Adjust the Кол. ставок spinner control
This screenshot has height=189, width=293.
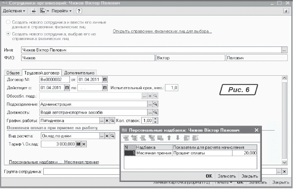(x=156, y=120)
